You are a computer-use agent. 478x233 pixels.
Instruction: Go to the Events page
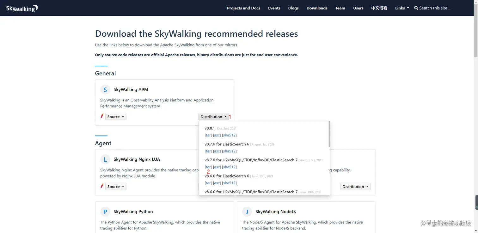pos(274,8)
